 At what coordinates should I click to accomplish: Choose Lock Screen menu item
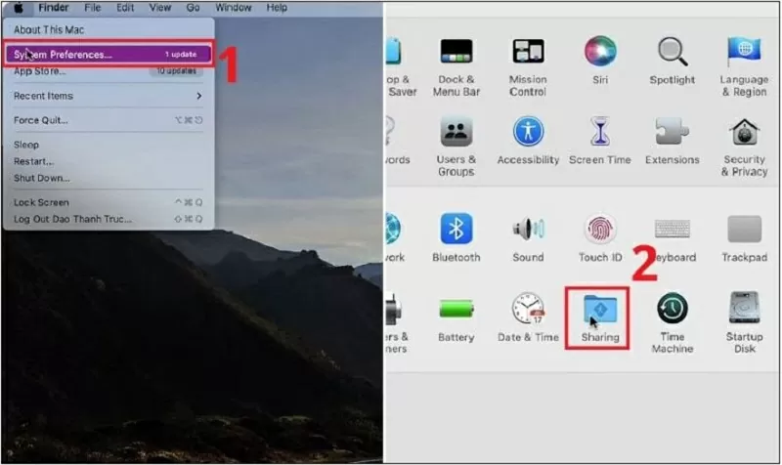click(109, 202)
